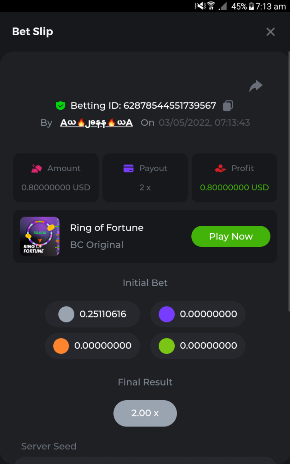Tap the Amount chip icon
The height and width of the screenshot is (464, 290).
click(37, 169)
